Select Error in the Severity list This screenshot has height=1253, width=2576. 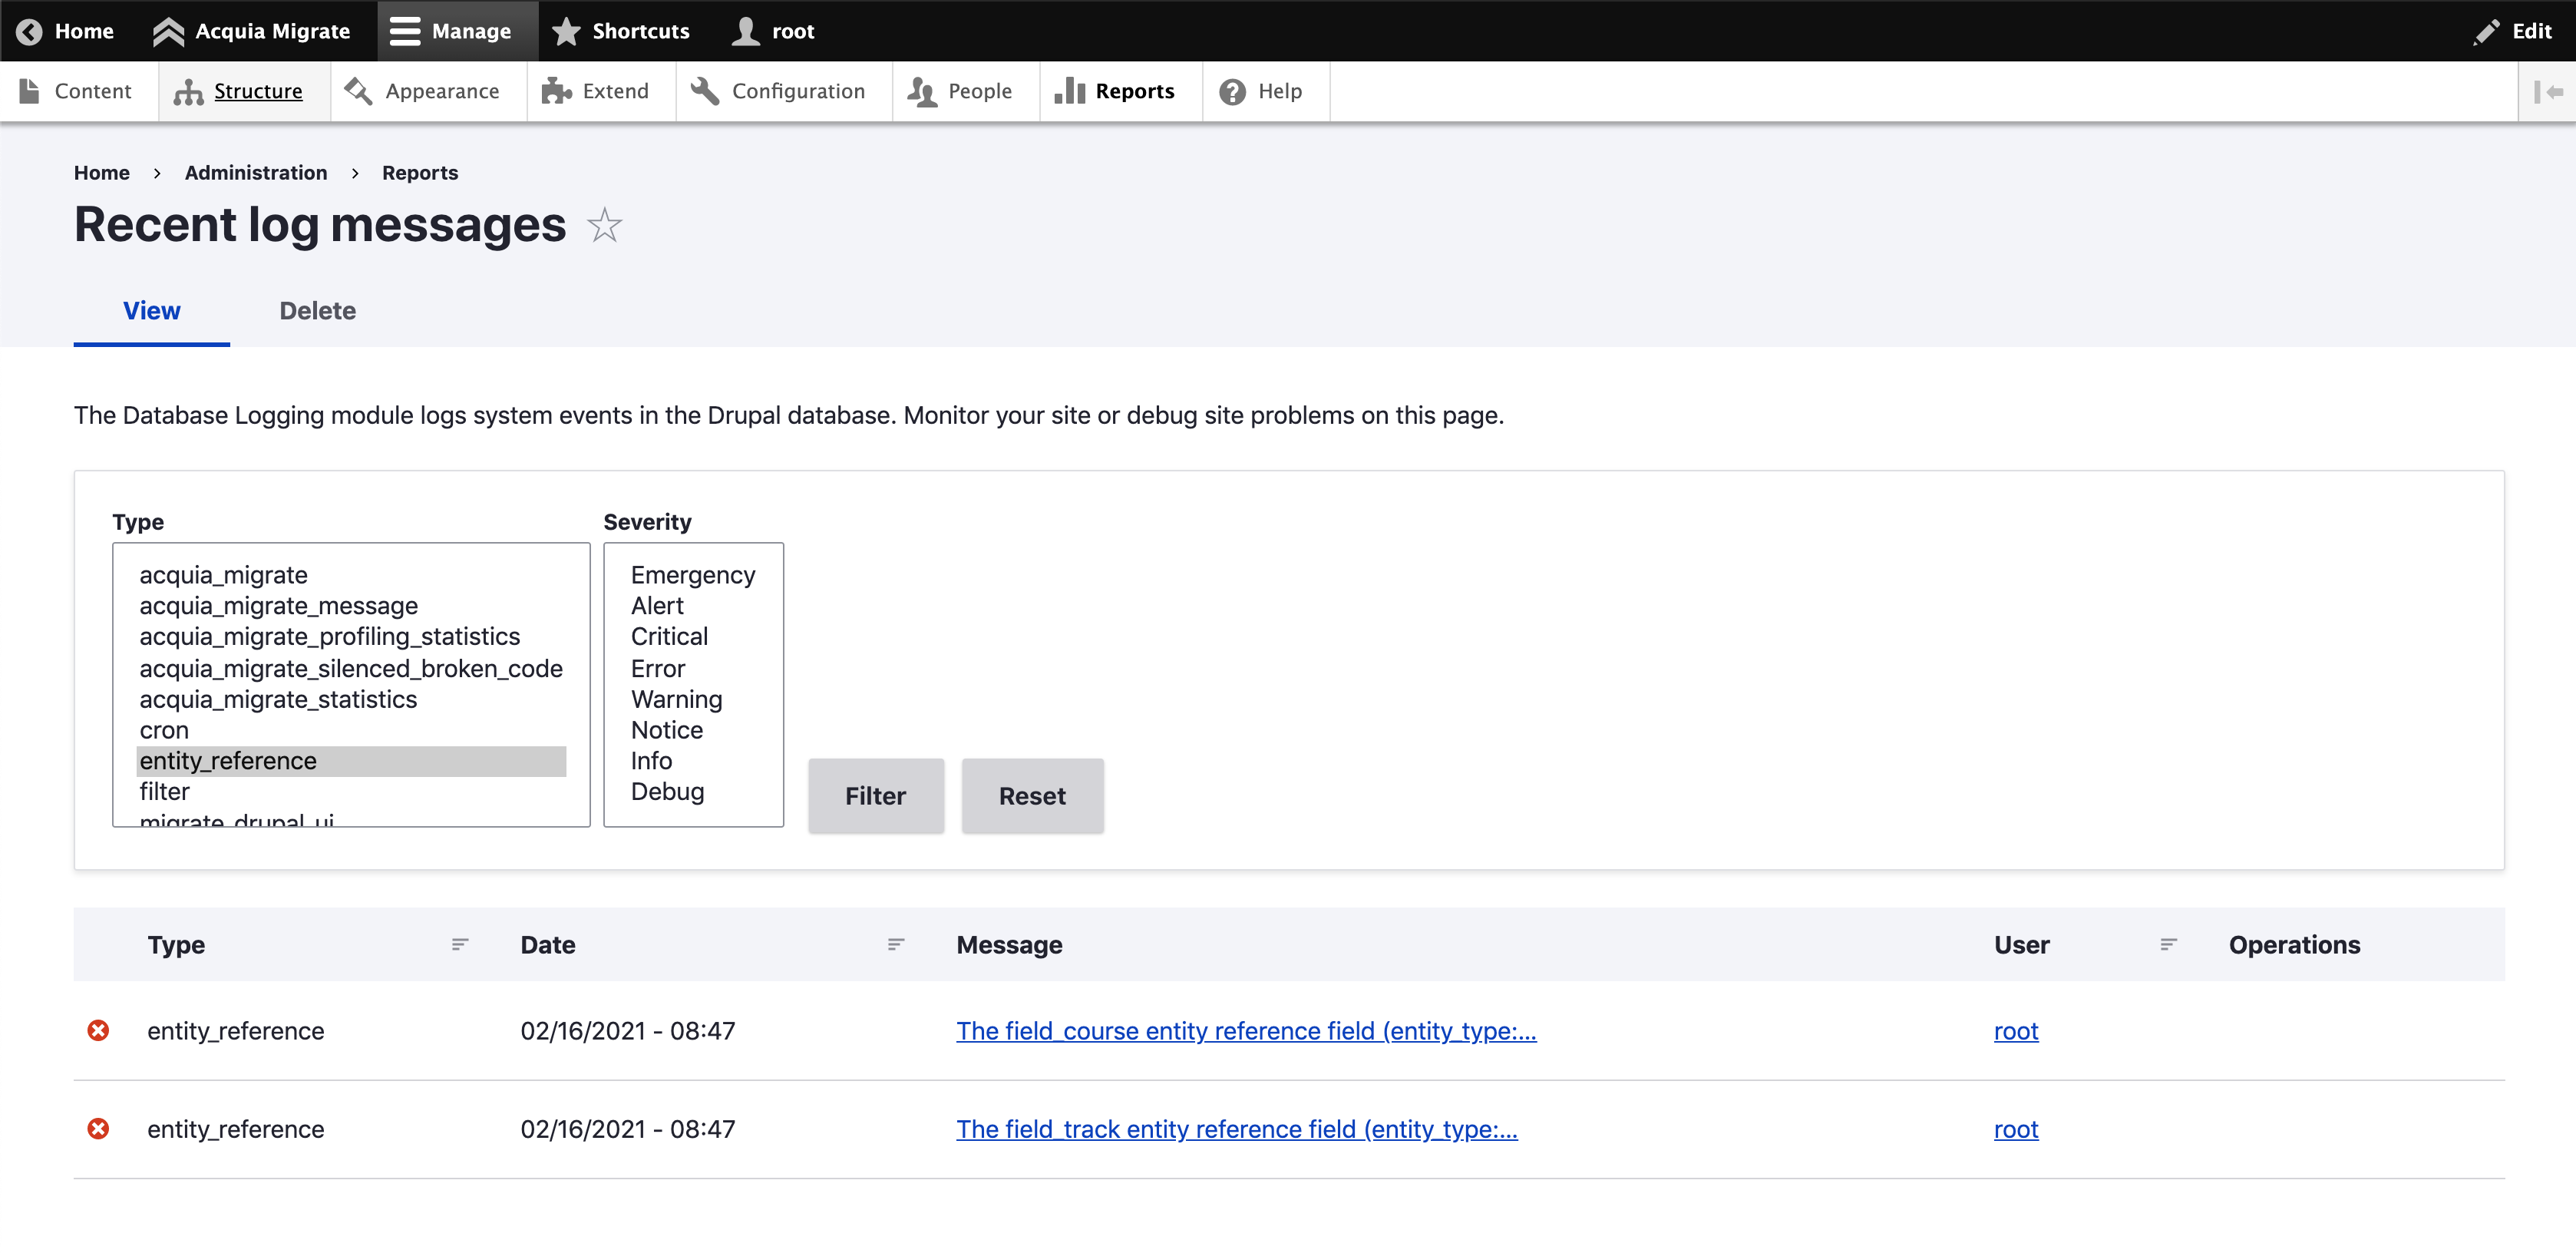(658, 668)
